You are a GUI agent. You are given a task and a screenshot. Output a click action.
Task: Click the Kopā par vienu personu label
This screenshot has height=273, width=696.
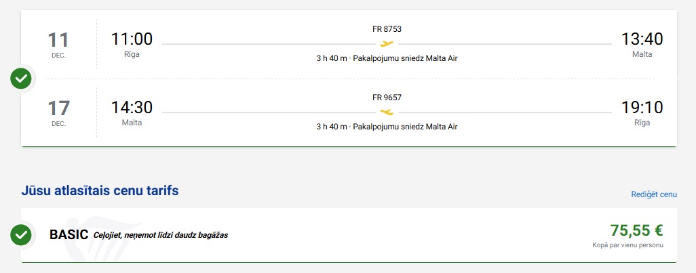627,245
